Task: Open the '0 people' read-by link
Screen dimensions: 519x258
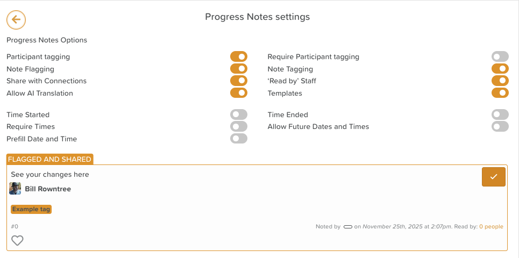Action: tap(491, 226)
